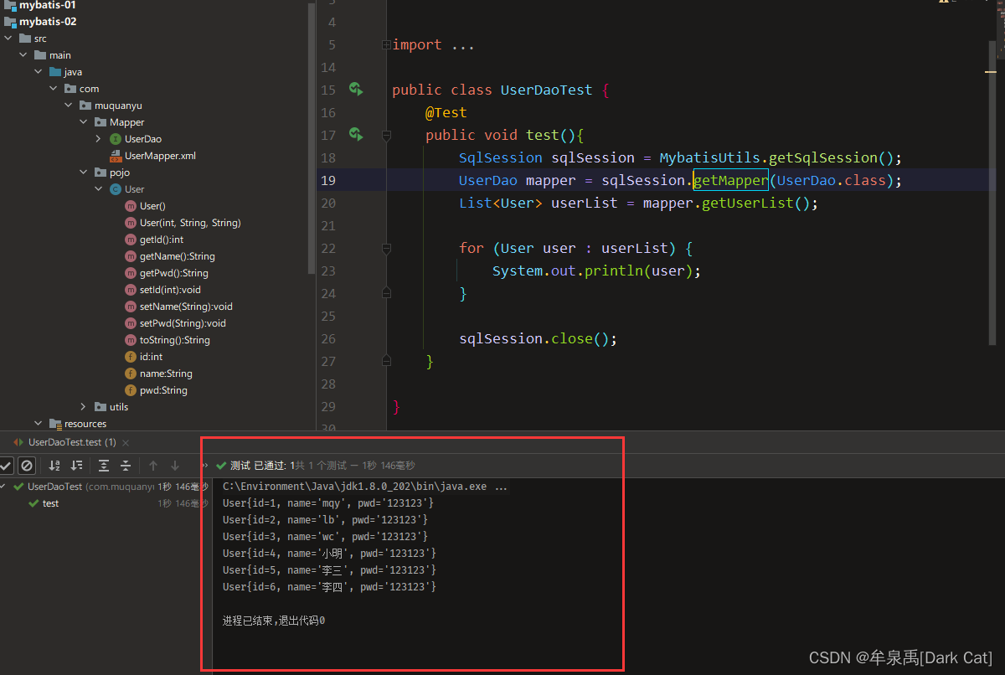Click console line User{id=4, name='小明'
1005x675 pixels.
pyautogui.click(x=329, y=554)
